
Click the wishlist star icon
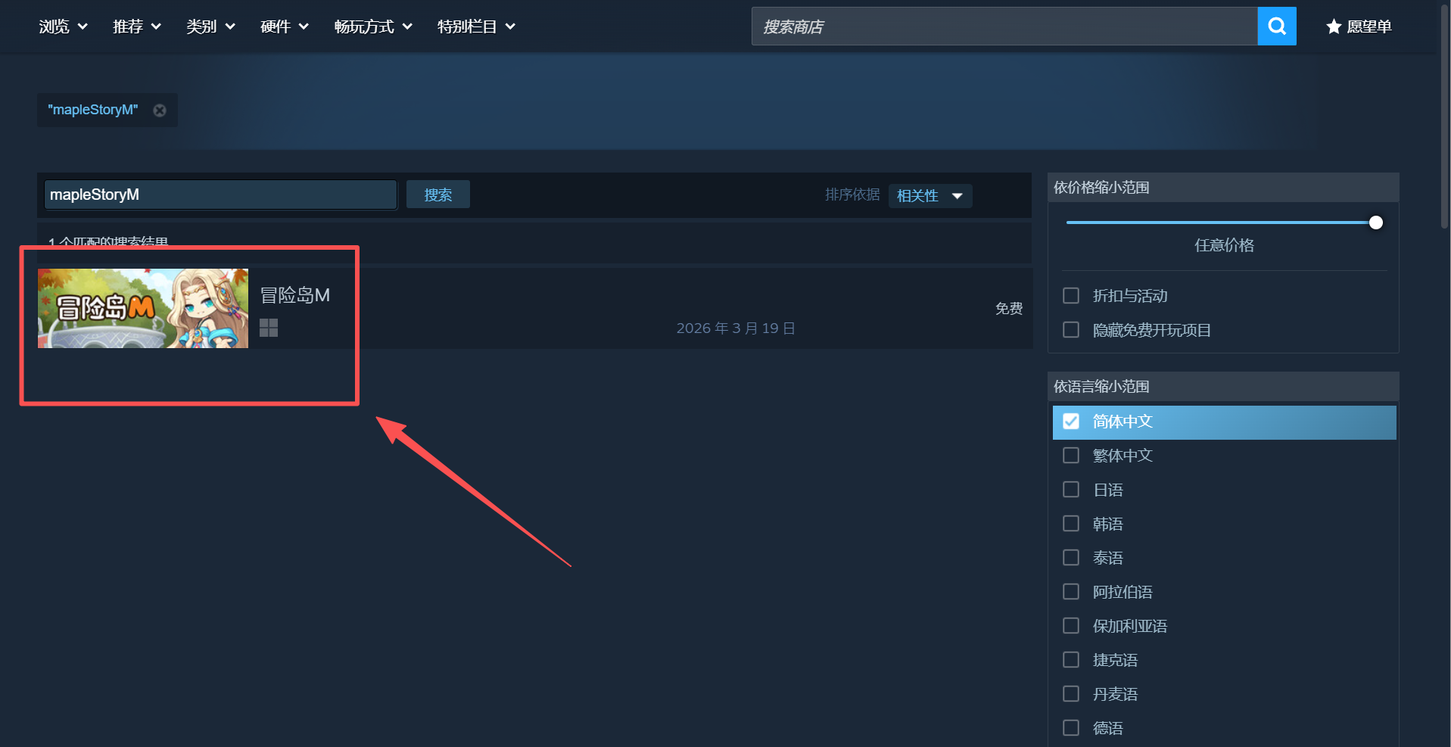[x=1334, y=27]
